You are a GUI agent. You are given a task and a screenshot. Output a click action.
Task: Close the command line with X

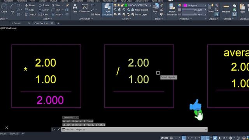click(x=54, y=129)
